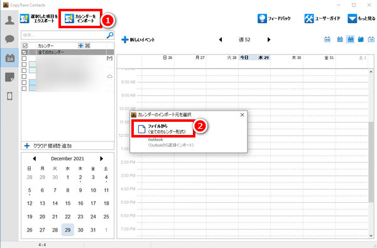Tick checkbox of the Gmail icon calendar row
Image resolution: width=377 pixels, height=248 pixels.
[x=24, y=58]
